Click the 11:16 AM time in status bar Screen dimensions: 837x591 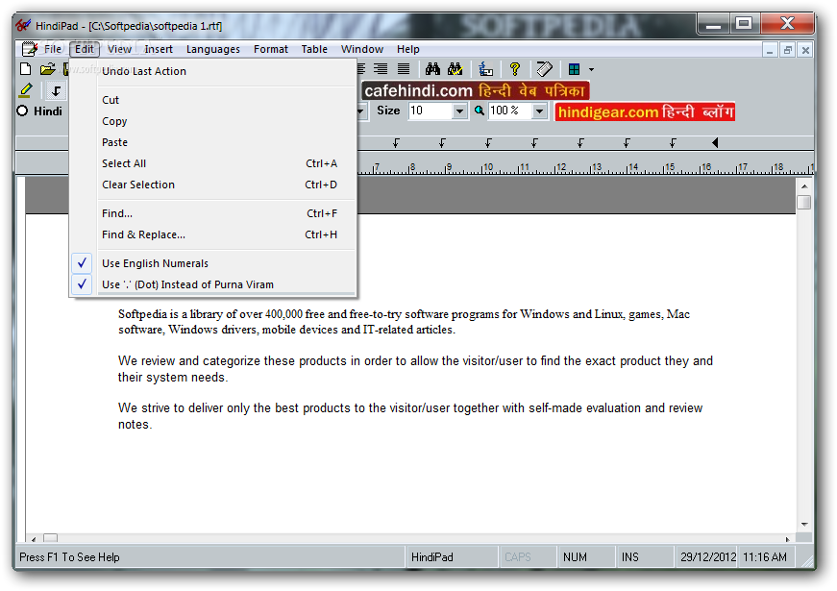point(764,556)
